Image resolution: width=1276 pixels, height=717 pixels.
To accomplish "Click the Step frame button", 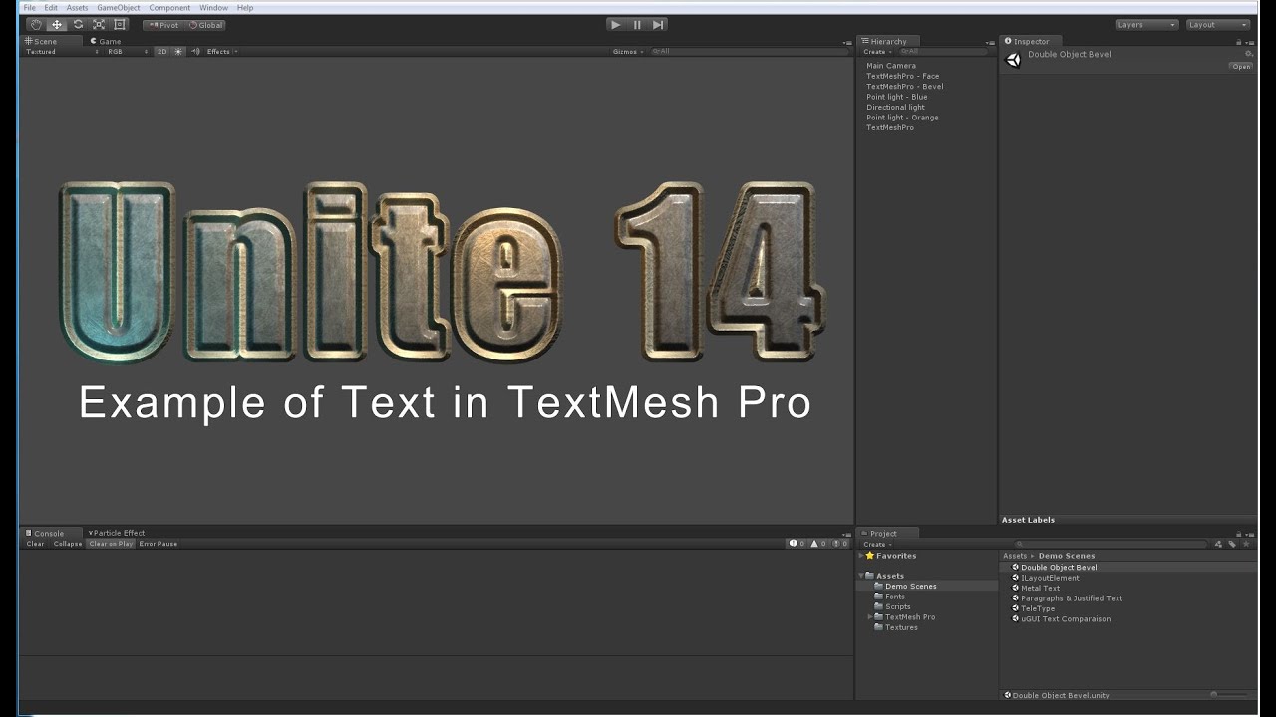I will pos(658,24).
